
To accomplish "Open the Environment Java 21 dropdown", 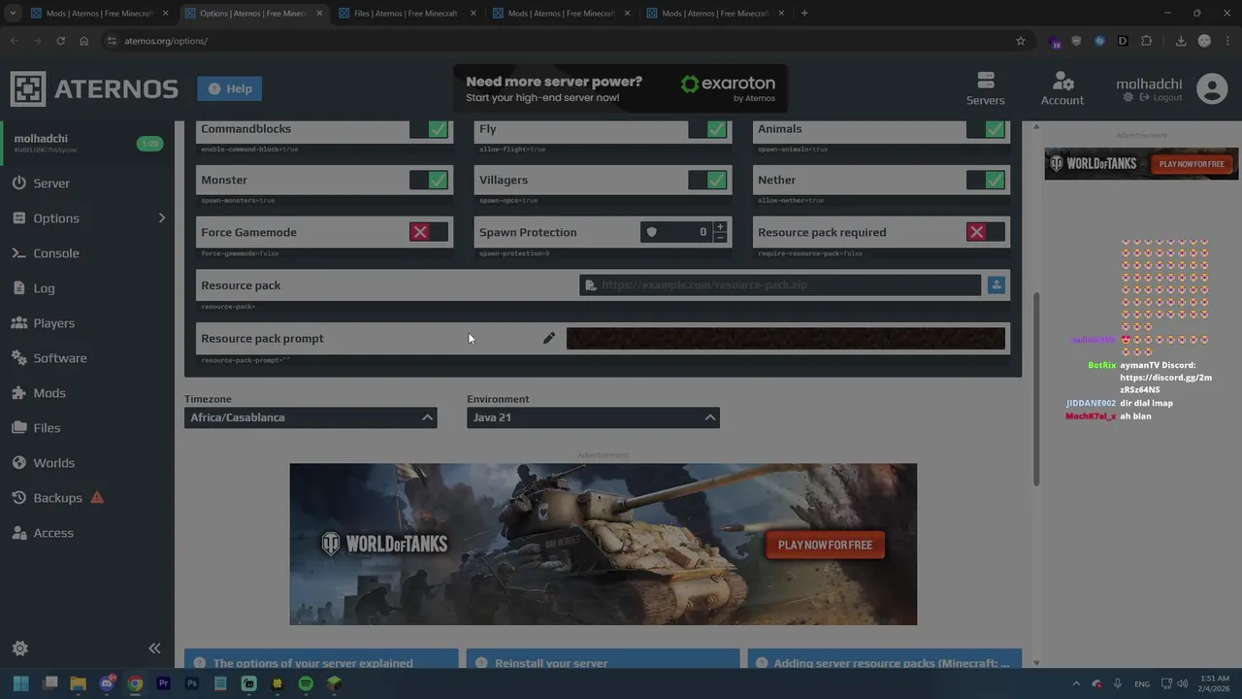I will click(x=593, y=417).
